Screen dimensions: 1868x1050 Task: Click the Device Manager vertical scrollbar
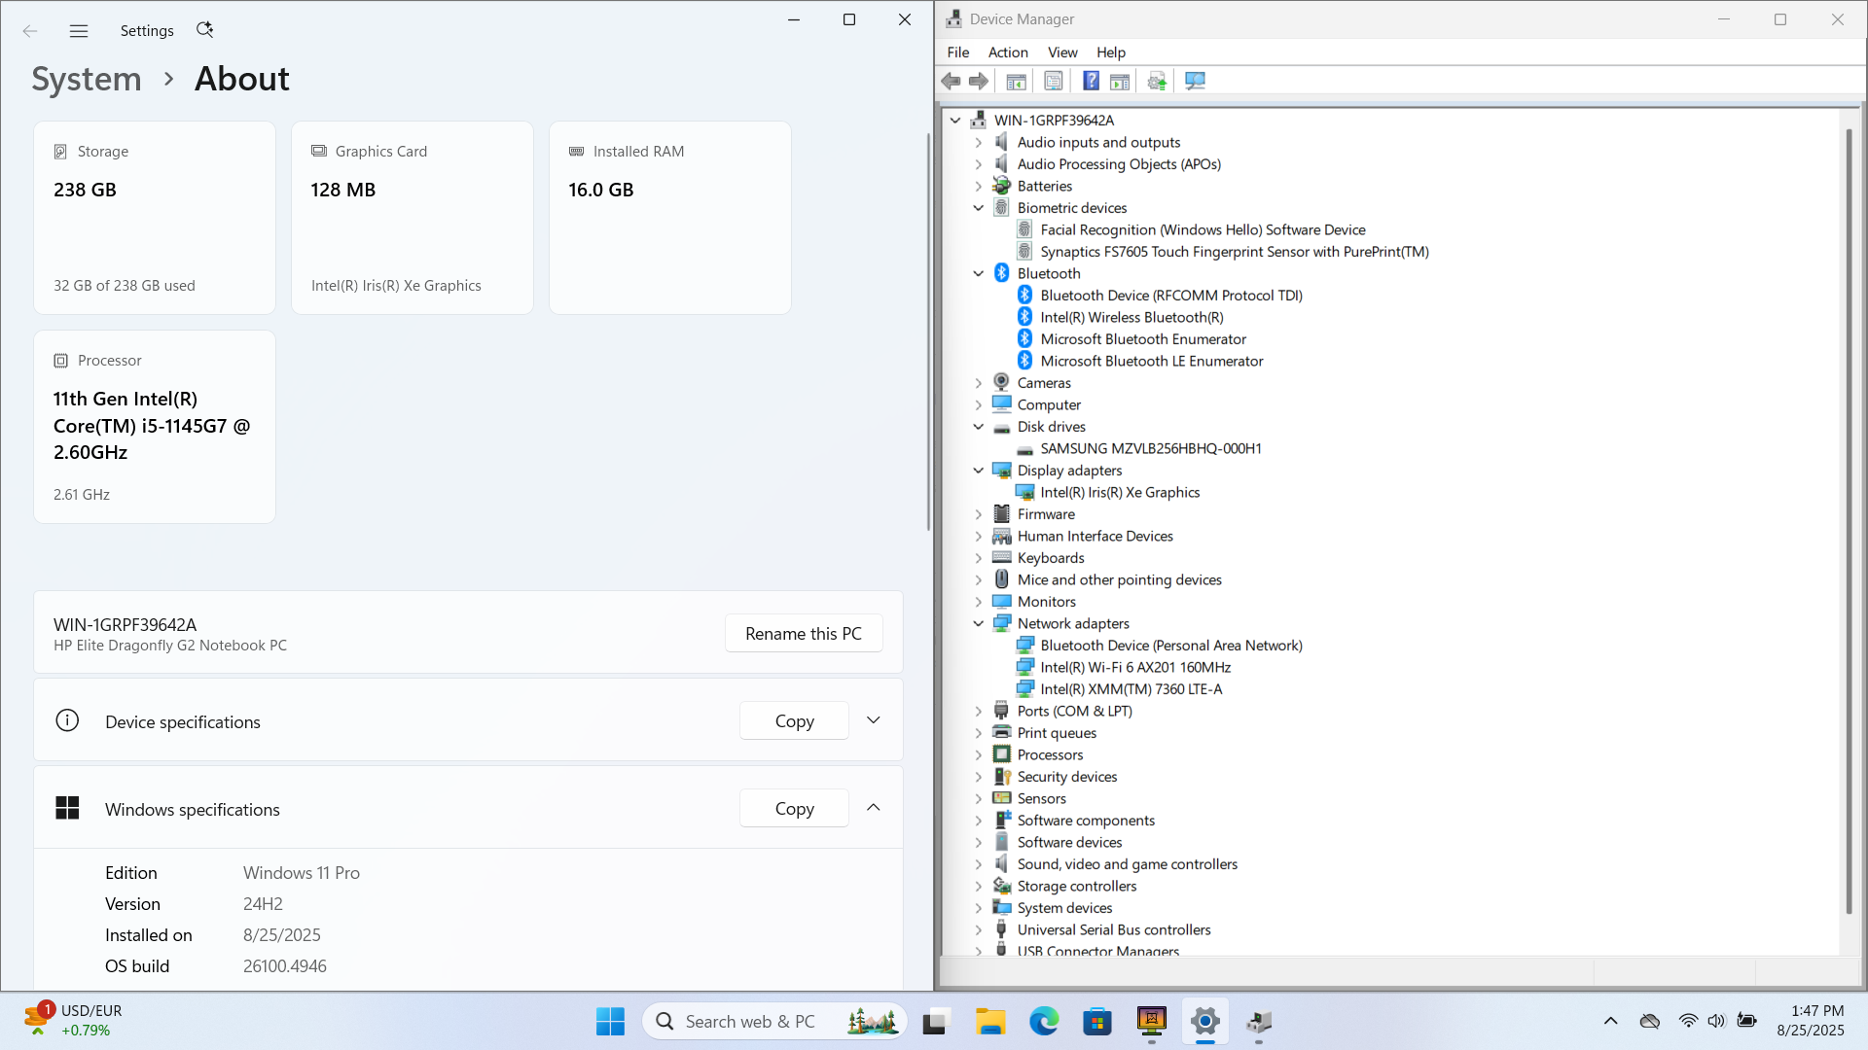pos(1849,520)
